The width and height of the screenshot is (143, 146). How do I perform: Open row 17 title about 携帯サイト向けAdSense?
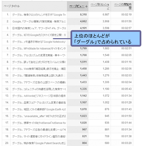[39, 123]
